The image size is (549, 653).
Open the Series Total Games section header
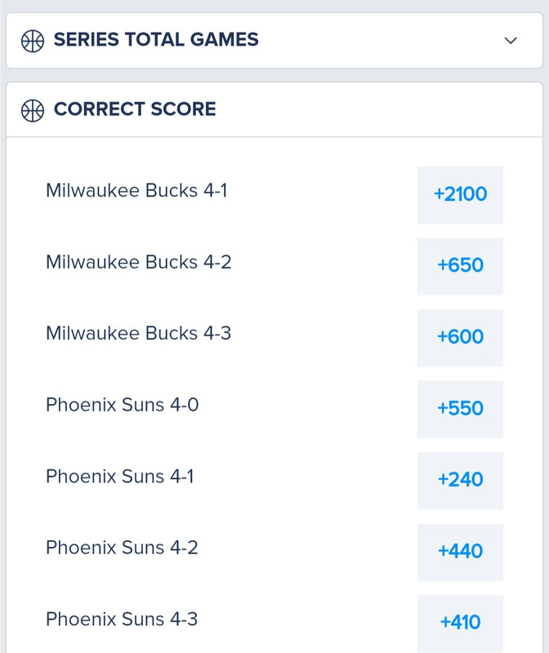tap(274, 40)
